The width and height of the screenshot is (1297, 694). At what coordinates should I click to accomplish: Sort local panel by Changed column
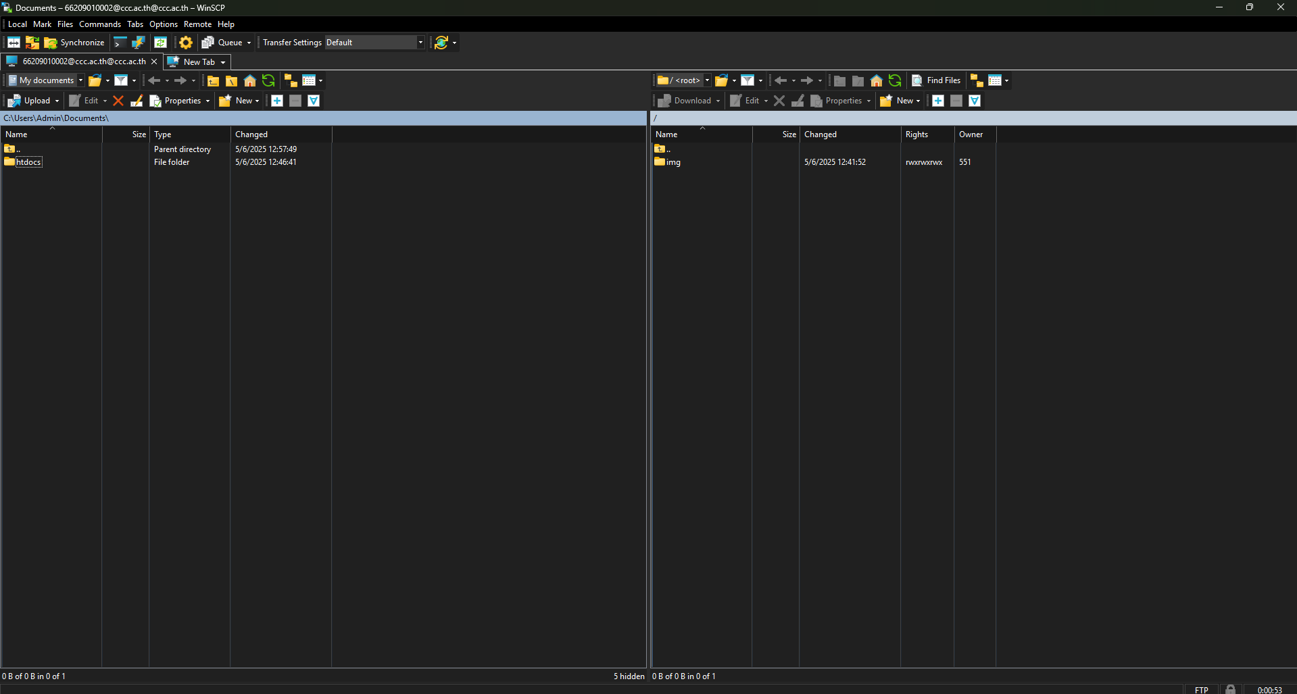click(280, 134)
